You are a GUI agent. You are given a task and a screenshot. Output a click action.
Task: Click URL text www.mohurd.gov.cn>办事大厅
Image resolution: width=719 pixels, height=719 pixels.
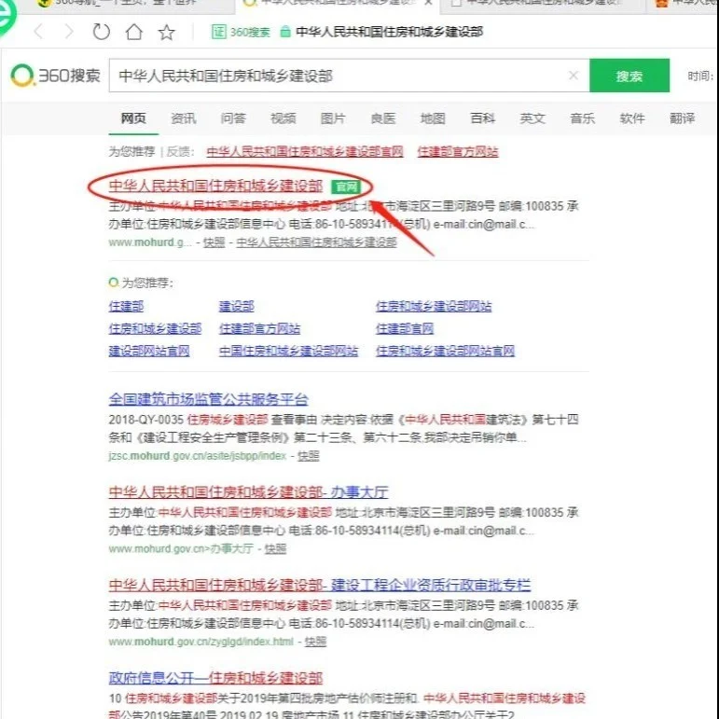pos(181,548)
